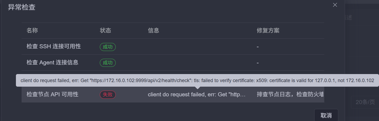
Task: Select the 检查 Agent 连接信息 row name
Action: point(52,63)
